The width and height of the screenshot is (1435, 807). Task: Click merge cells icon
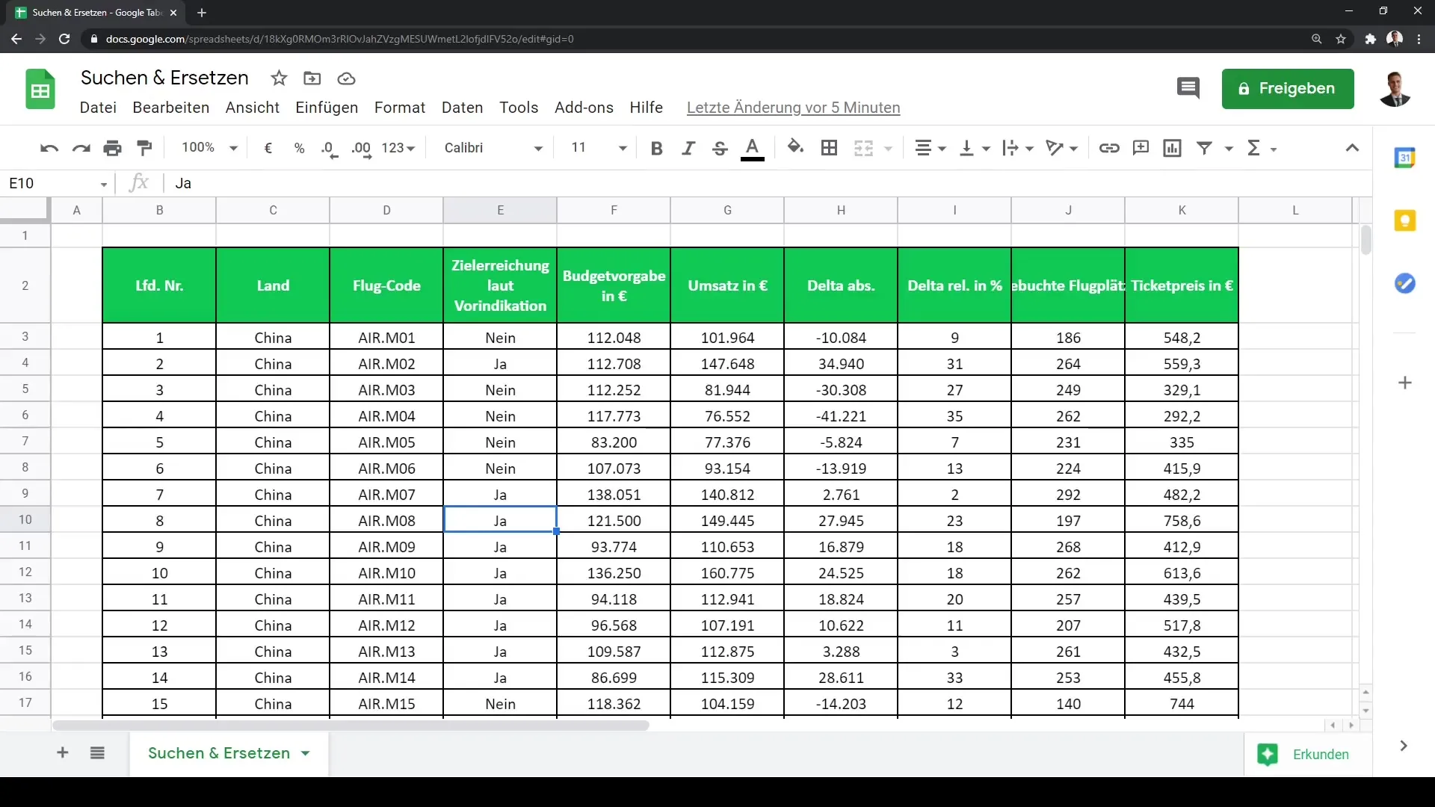pyautogui.click(x=863, y=148)
